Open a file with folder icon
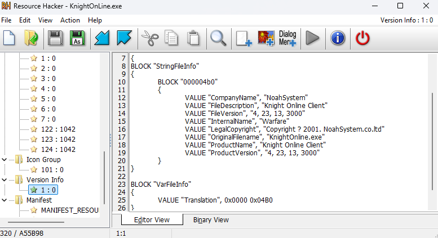Image resolution: width=438 pixels, height=238 pixels. tap(31, 38)
